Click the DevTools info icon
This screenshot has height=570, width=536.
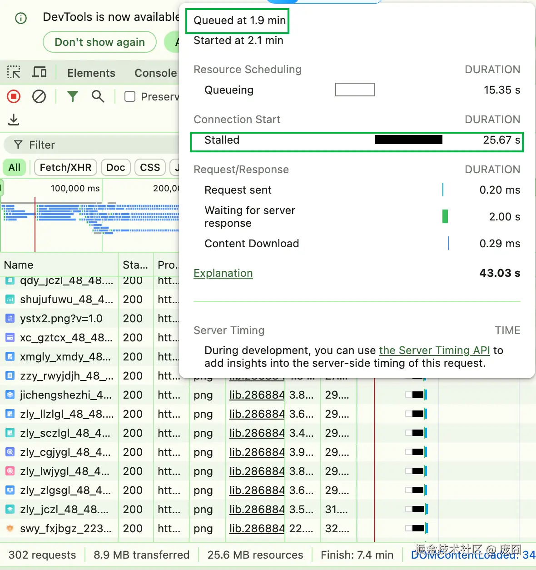coord(21,18)
